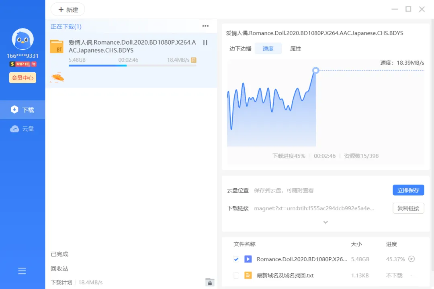Open the cloud drive section in sidebar
This screenshot has height=289, width=434.
pos(23,129)
